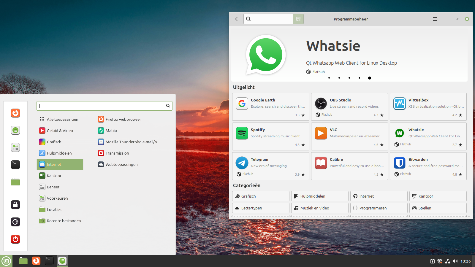Open 'Alle toepassingen' in the menu

62,119
